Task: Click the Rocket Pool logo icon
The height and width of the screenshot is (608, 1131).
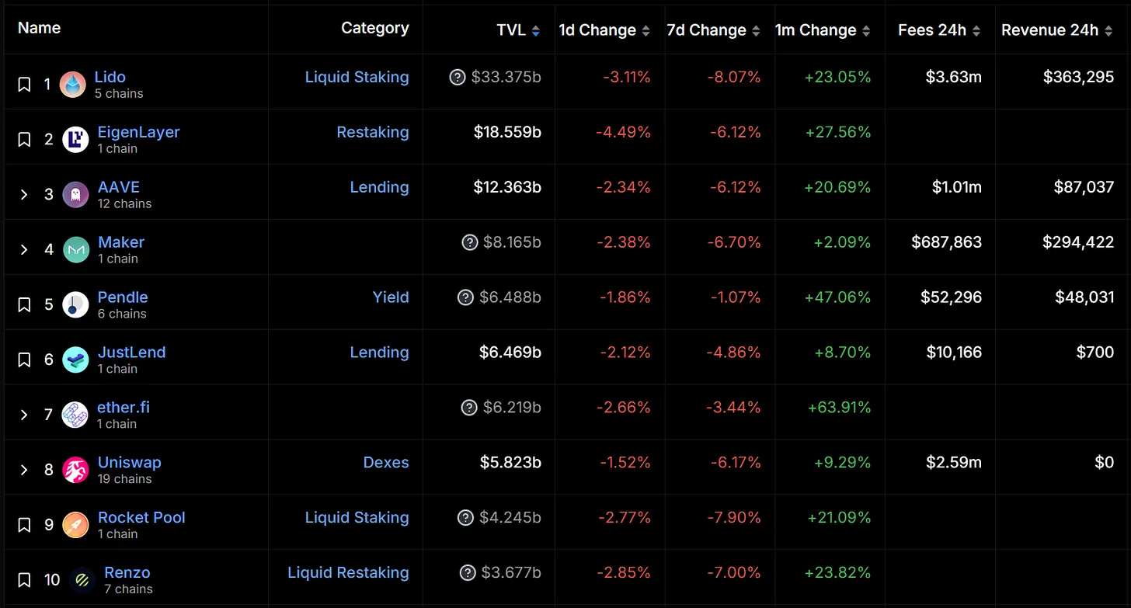Action: click(x=75, y=525)
